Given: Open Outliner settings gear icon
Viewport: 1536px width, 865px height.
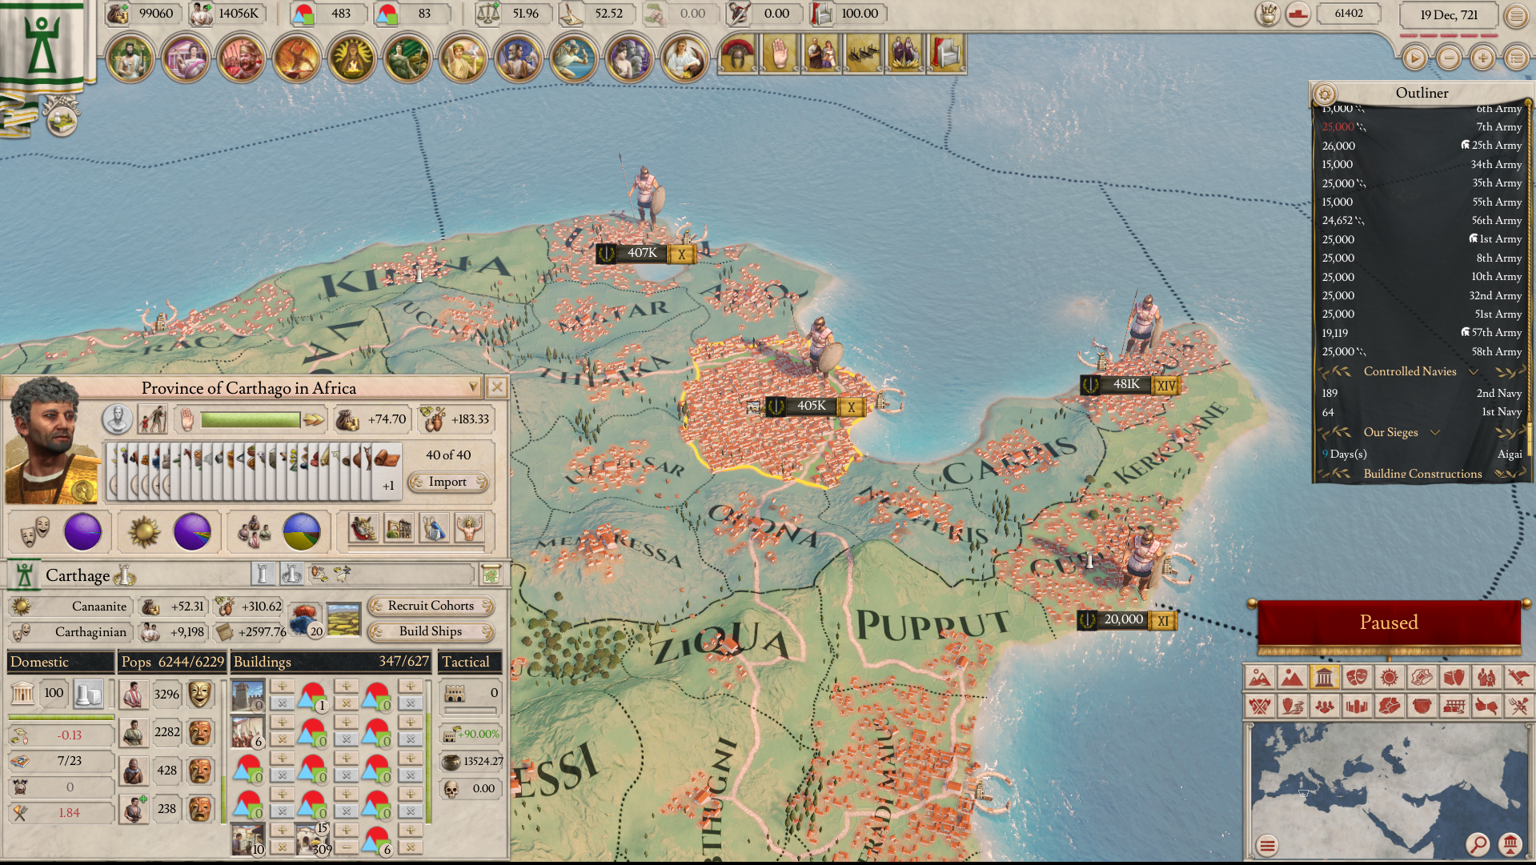Looking at the screenshot, I should [1325, 94].
